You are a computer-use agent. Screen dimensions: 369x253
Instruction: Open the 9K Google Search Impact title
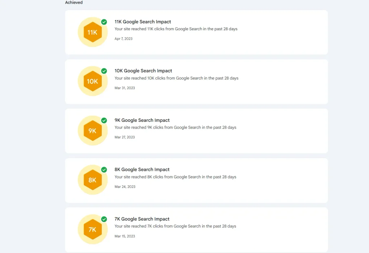pyautogui.click(x=142, y=120)
